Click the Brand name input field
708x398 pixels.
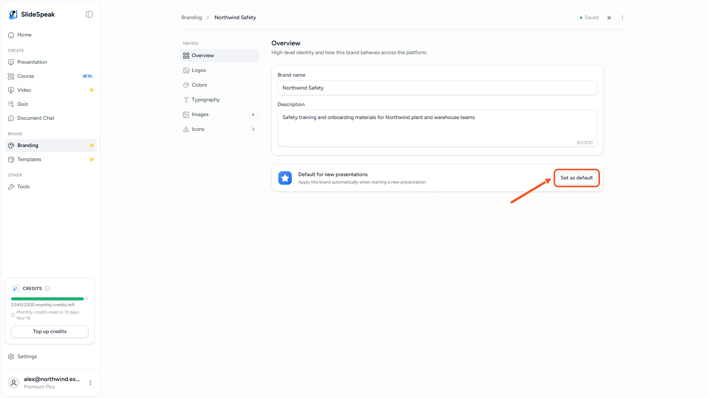(437, 88)
